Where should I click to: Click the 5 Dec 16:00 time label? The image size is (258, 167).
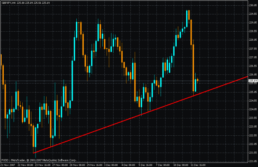tap(146, 165)
